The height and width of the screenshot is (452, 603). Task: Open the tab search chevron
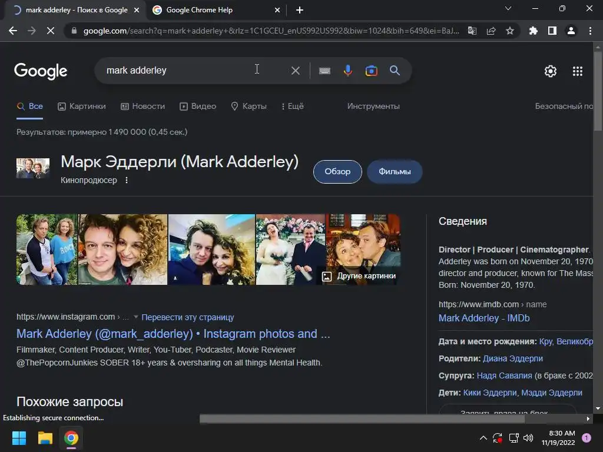pos(508,8)
